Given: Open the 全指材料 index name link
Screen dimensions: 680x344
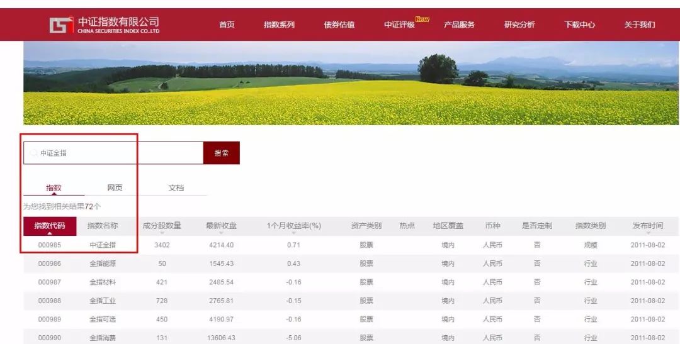Looking at the screenshot, I should [103, 282].
